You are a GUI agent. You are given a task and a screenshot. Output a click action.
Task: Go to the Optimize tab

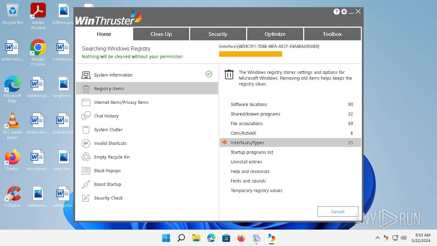[275, 34]
